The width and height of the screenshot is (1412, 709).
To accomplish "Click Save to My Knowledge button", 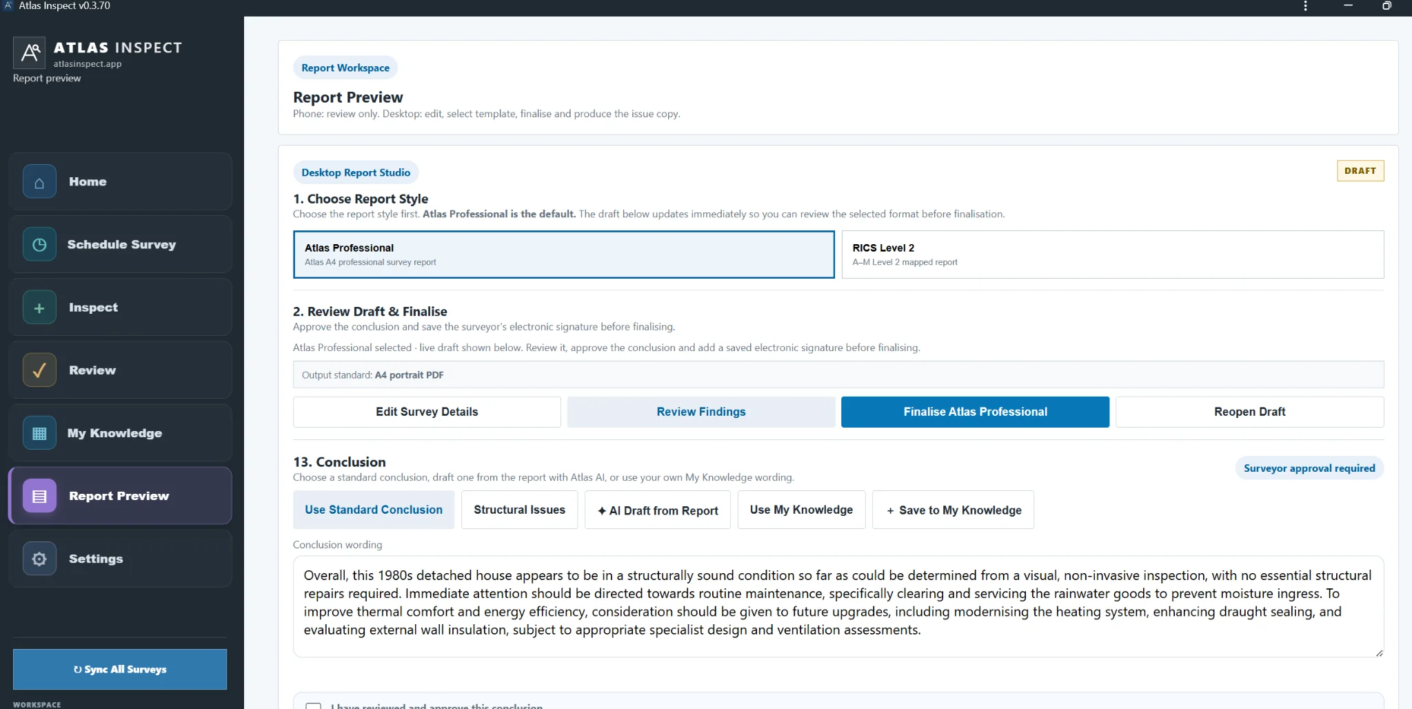I will coord(954,510).
